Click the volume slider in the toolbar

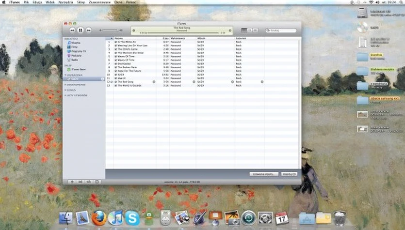click(x=111, y=30)
